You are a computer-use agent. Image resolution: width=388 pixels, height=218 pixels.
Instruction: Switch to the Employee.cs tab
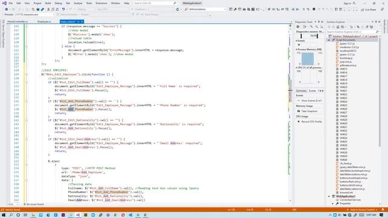tap(44, 22)
